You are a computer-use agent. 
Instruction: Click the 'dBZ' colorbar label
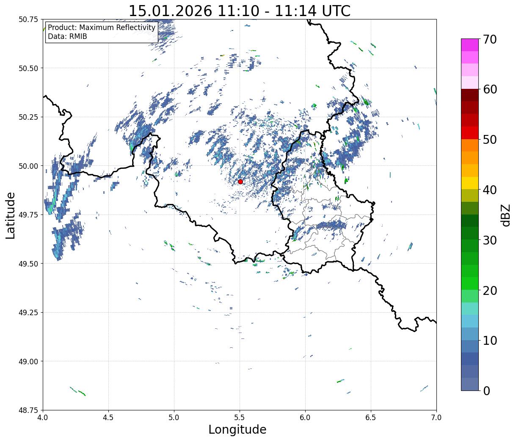coord(505,215)
